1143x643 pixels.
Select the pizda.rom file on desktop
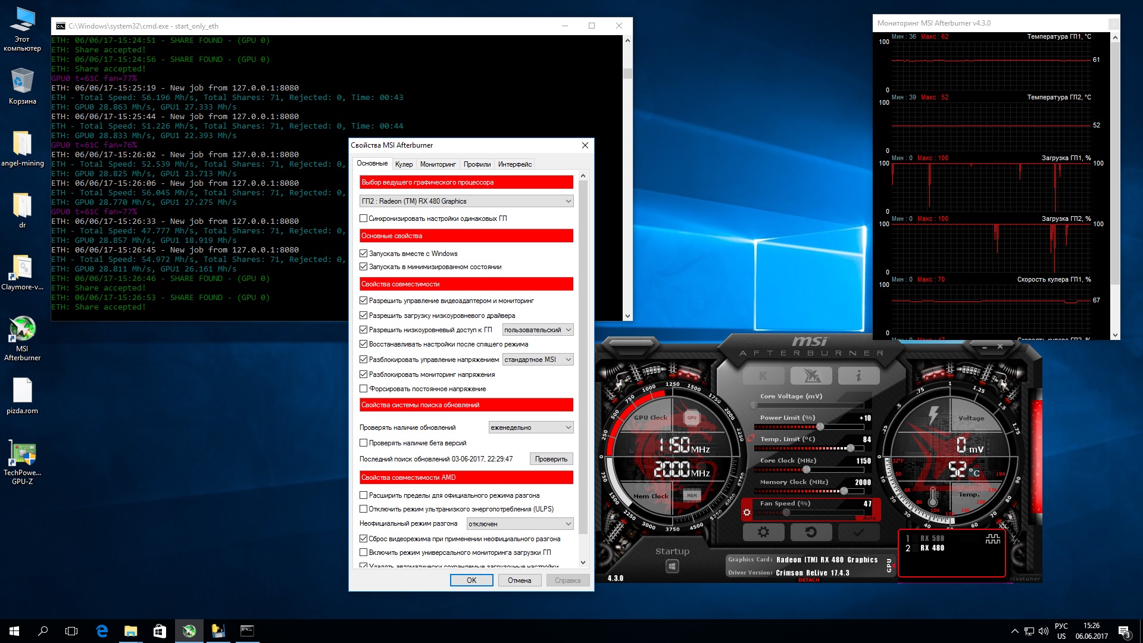[22, 396]
